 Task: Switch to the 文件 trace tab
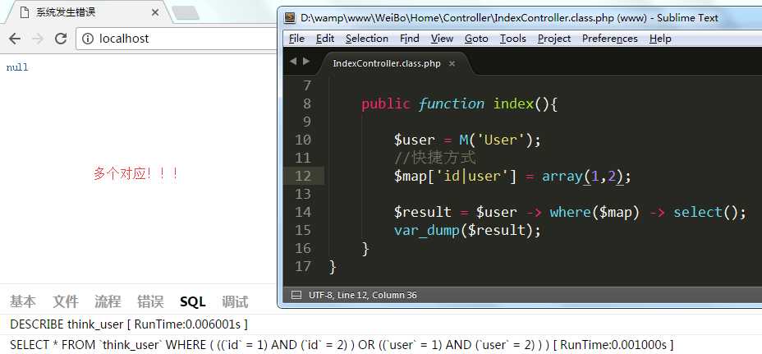point(65,301)
